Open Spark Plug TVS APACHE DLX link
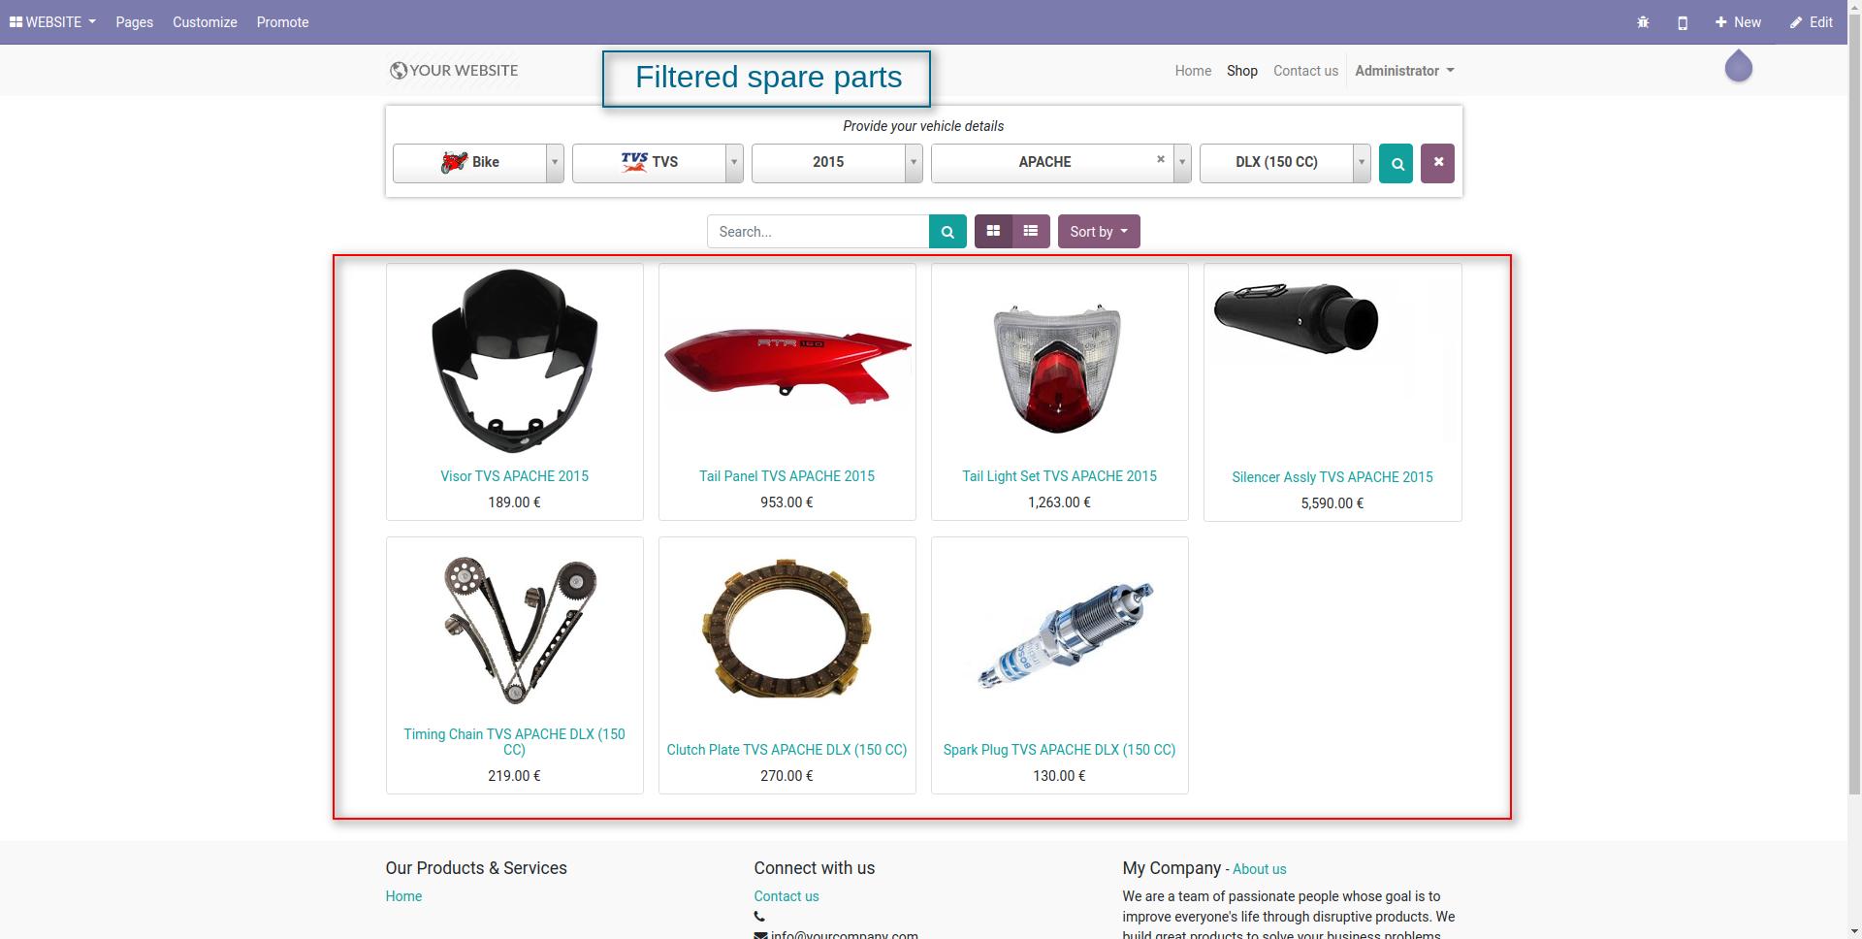 [x=1059, y=750]
